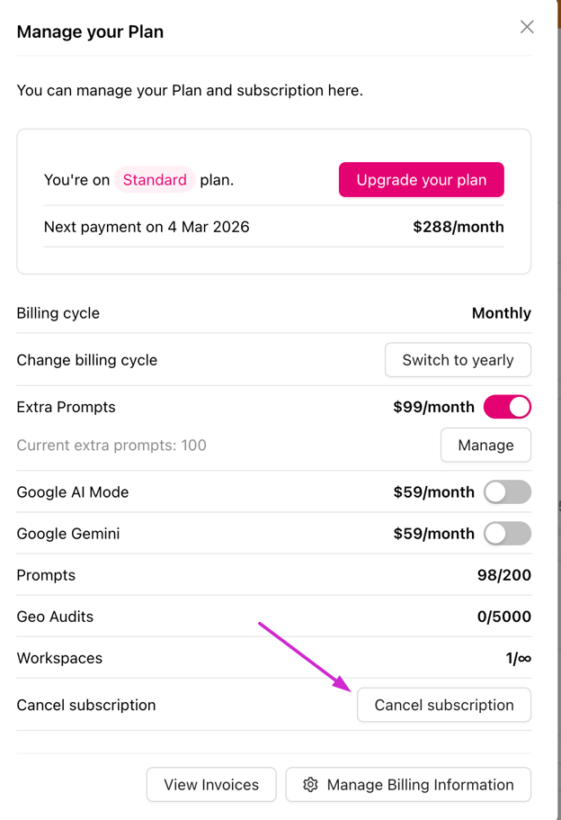Screen dimensions: 561x820
Task: Click the gear icon on Manage Billing Information
Action: tap(310, 784)
